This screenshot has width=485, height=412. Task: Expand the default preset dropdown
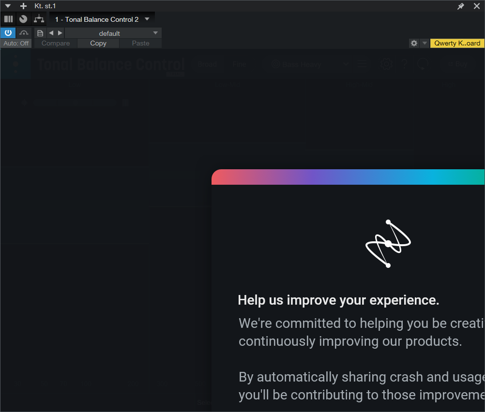tap(113, 33)
